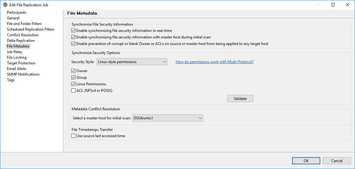Select Email Alerts in sidebar

[x=17, y=69]
